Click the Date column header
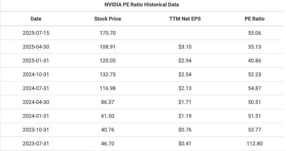 pos(36,19)
